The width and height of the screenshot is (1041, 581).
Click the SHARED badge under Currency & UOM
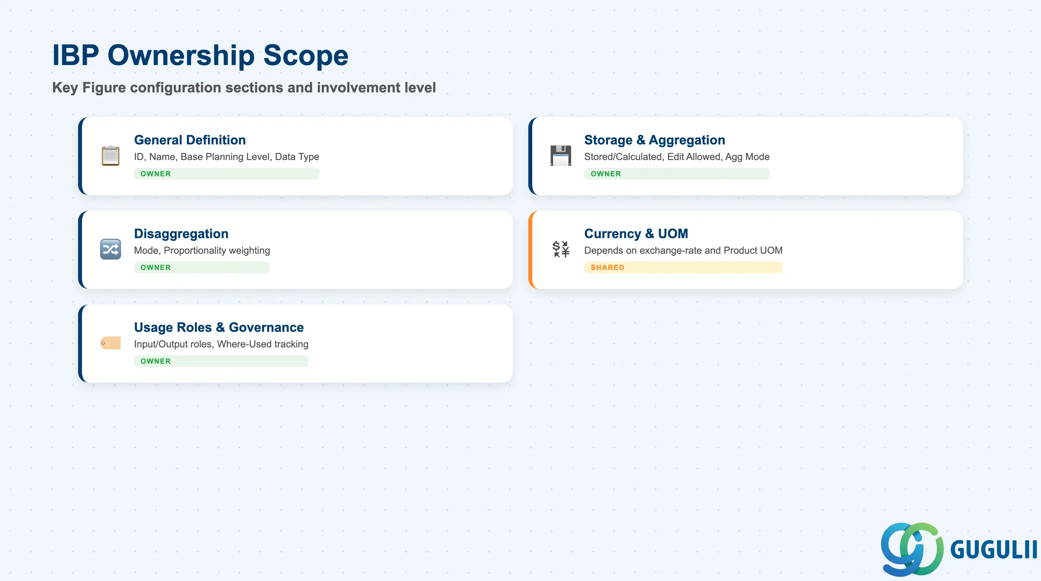click(683, 267)
